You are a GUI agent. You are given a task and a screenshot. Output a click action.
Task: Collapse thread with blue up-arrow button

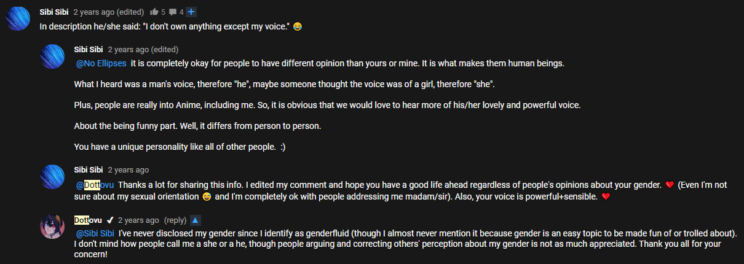click(195, 220)
